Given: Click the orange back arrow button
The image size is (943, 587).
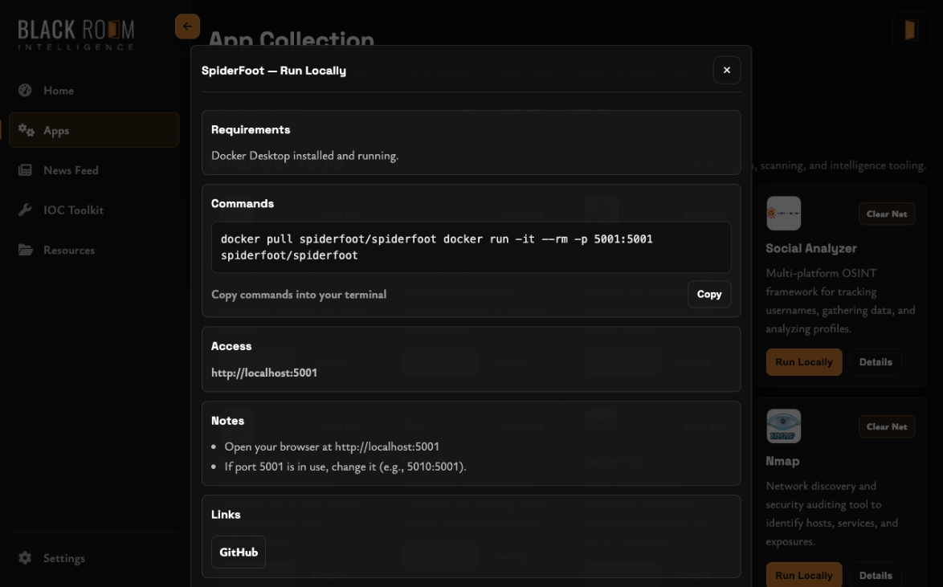Looking at the screenshot, I should point(187,26).
